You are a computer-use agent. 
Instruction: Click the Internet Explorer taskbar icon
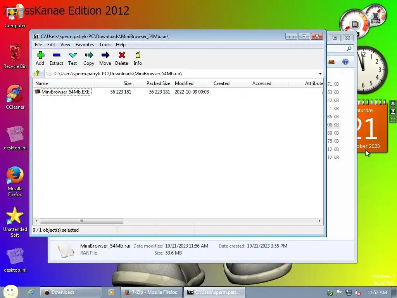(x=31, y=292)
